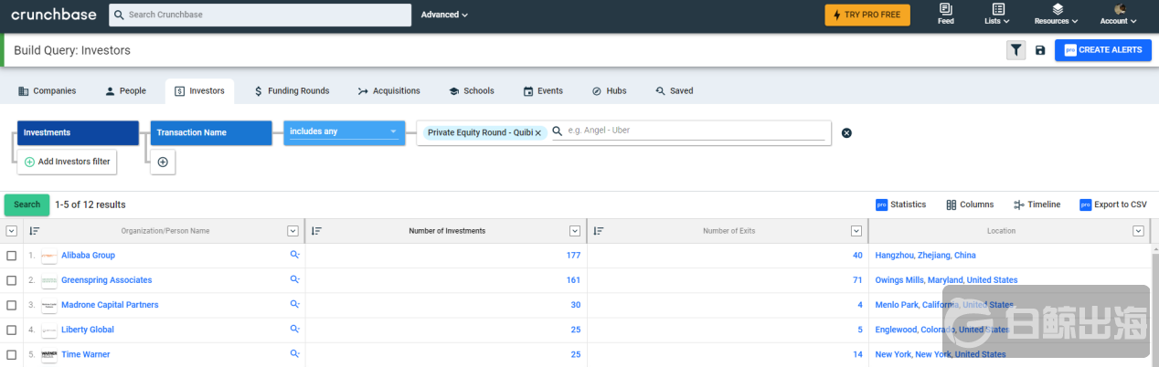Open the 'includes any' operator dropdown
The image size is (1159, 367).
coord(344,132)
